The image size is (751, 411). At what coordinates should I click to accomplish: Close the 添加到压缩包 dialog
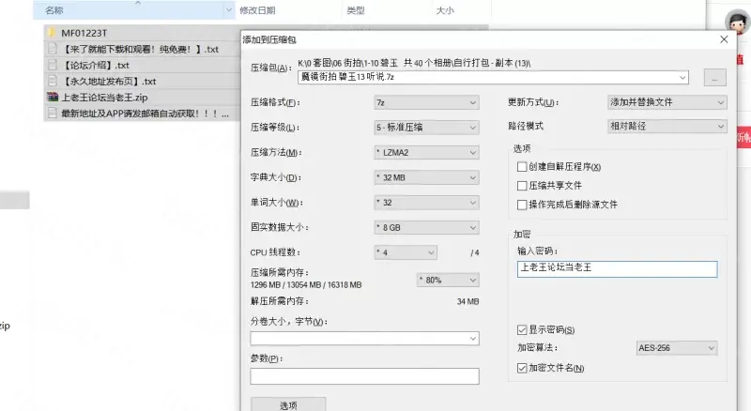tap(723, 40)
